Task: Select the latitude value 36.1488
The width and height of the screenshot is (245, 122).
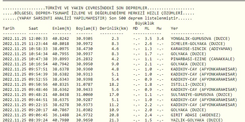Action: [63, 115]
